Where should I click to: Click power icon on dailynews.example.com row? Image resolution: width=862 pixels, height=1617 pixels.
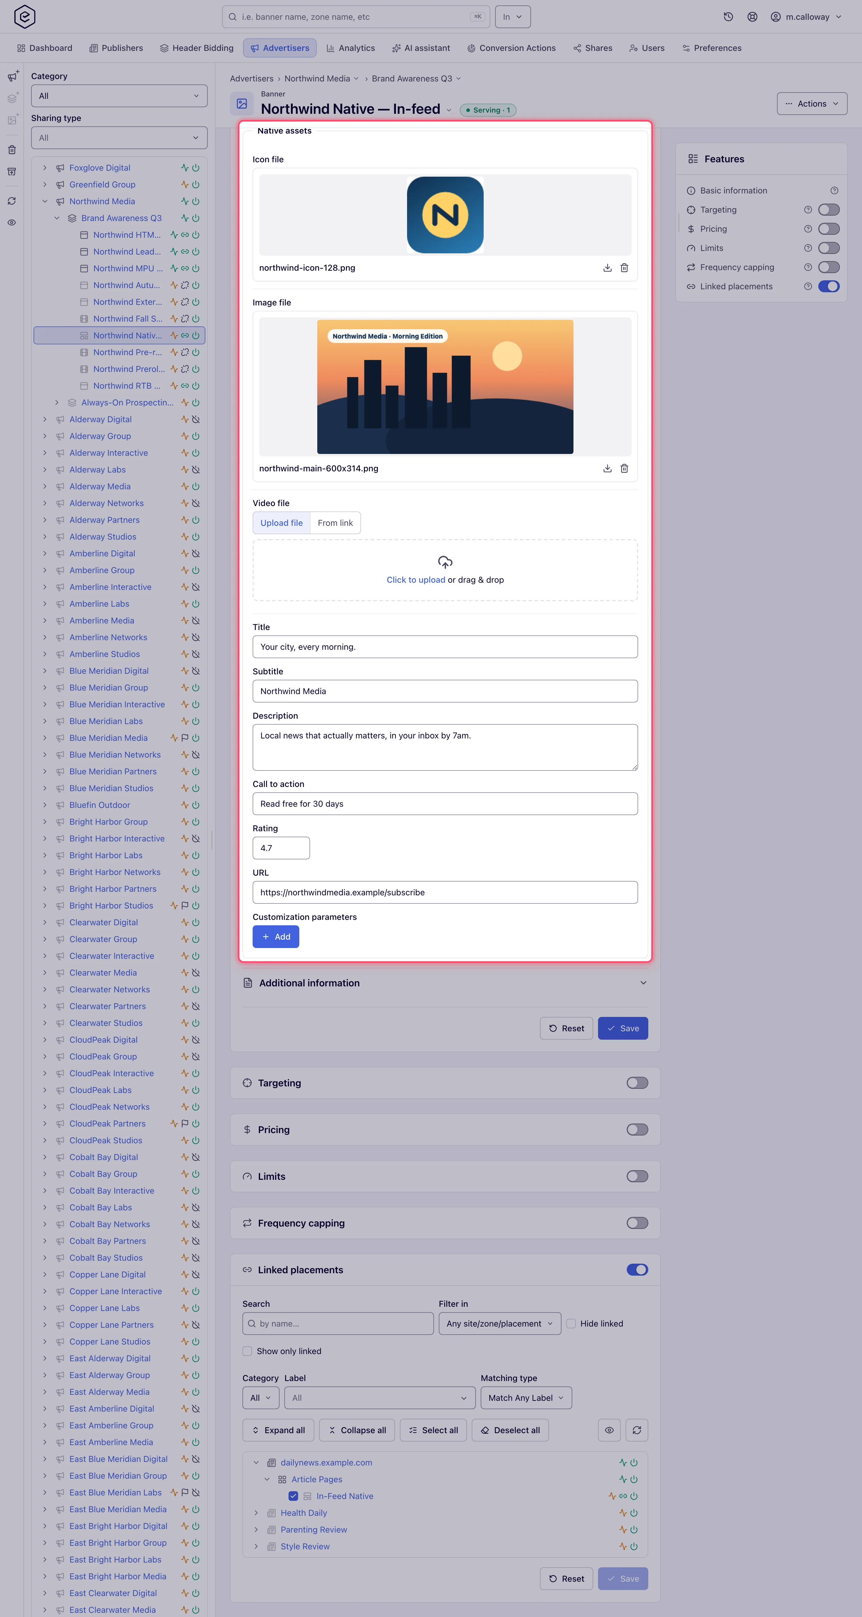click(634, 1462)
